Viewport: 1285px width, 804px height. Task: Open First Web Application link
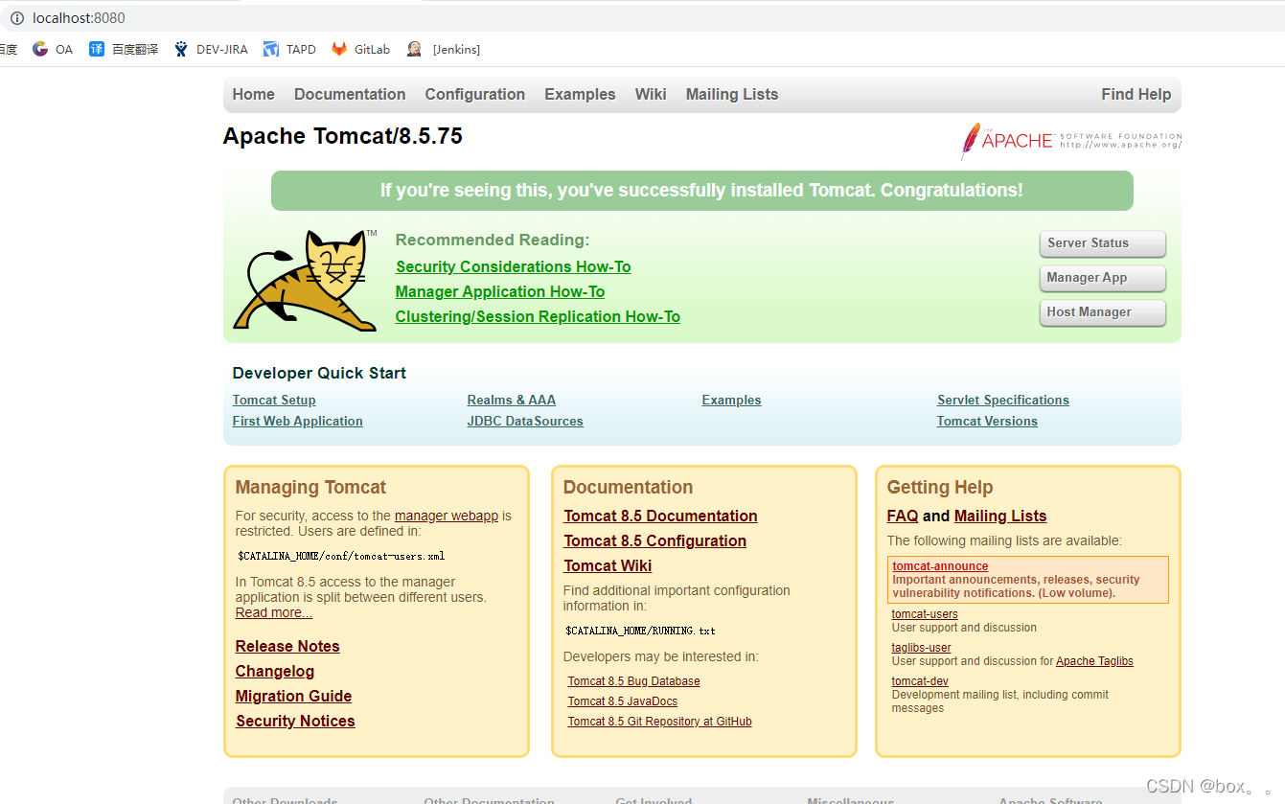click(x=298, y=422)
